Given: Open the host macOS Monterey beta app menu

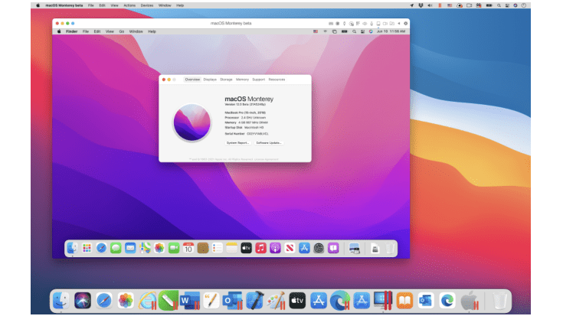Looking at the screenshot, I should (64, 5).
